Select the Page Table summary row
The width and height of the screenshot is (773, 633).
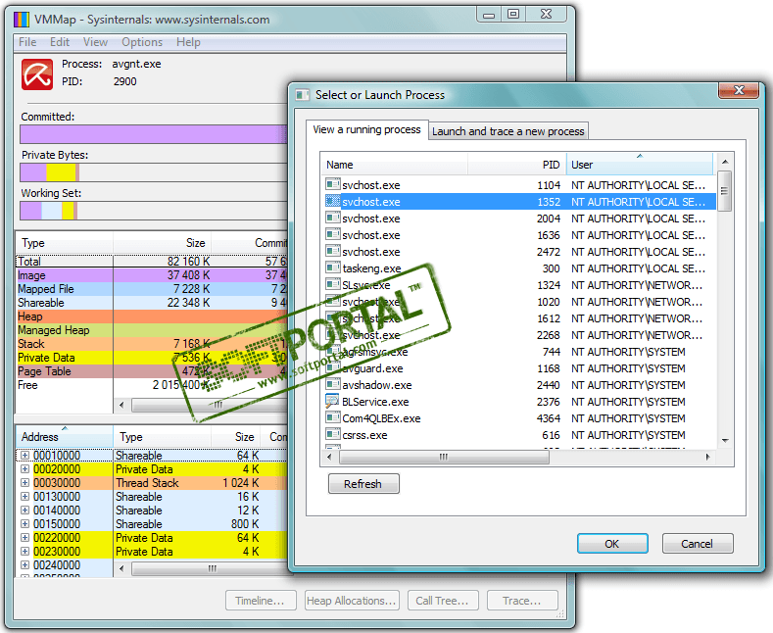(x=151, y=371)
